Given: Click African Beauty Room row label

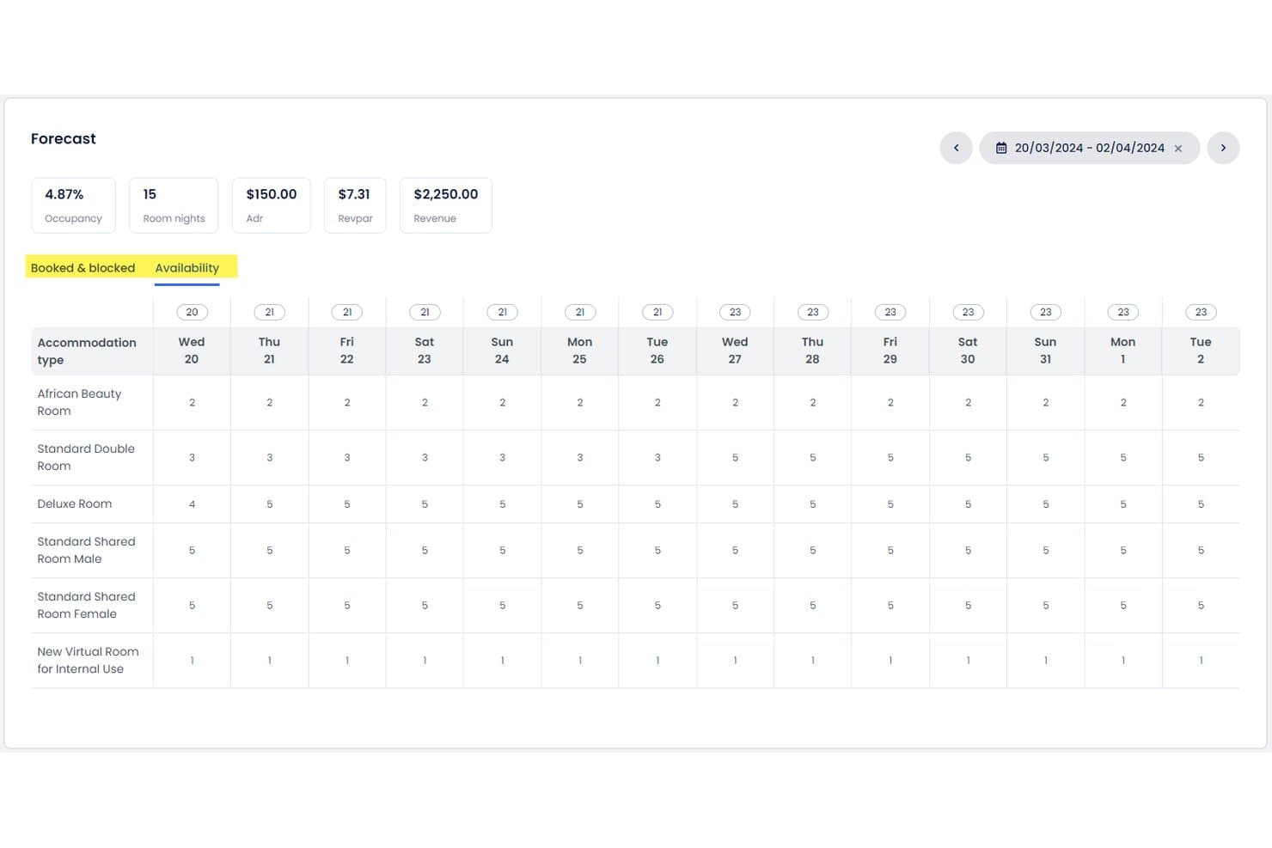Looking at the screenshot, I should point(79,402).
